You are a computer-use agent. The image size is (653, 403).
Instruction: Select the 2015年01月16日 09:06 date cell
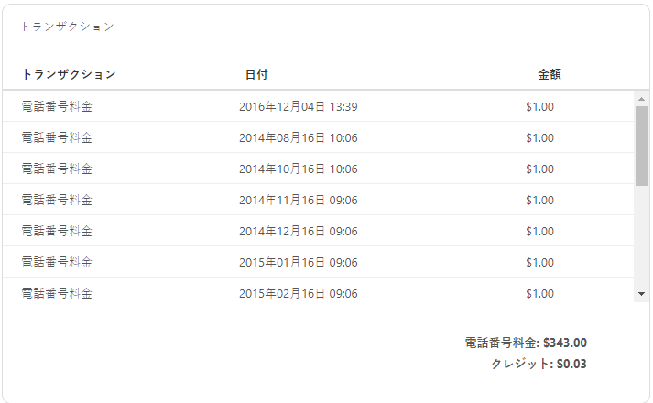click(298, 263)
